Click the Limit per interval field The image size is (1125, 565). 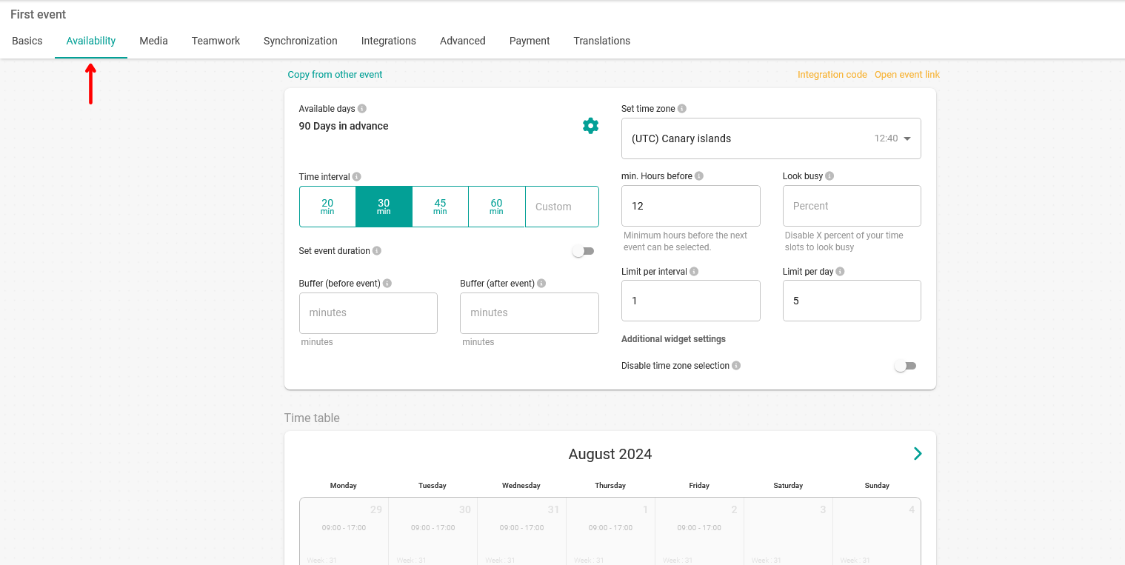click(691, 301)
